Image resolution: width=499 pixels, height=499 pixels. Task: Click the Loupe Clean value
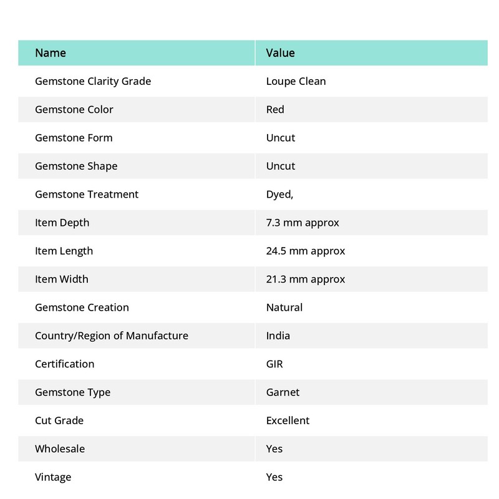tap(296, 82)
